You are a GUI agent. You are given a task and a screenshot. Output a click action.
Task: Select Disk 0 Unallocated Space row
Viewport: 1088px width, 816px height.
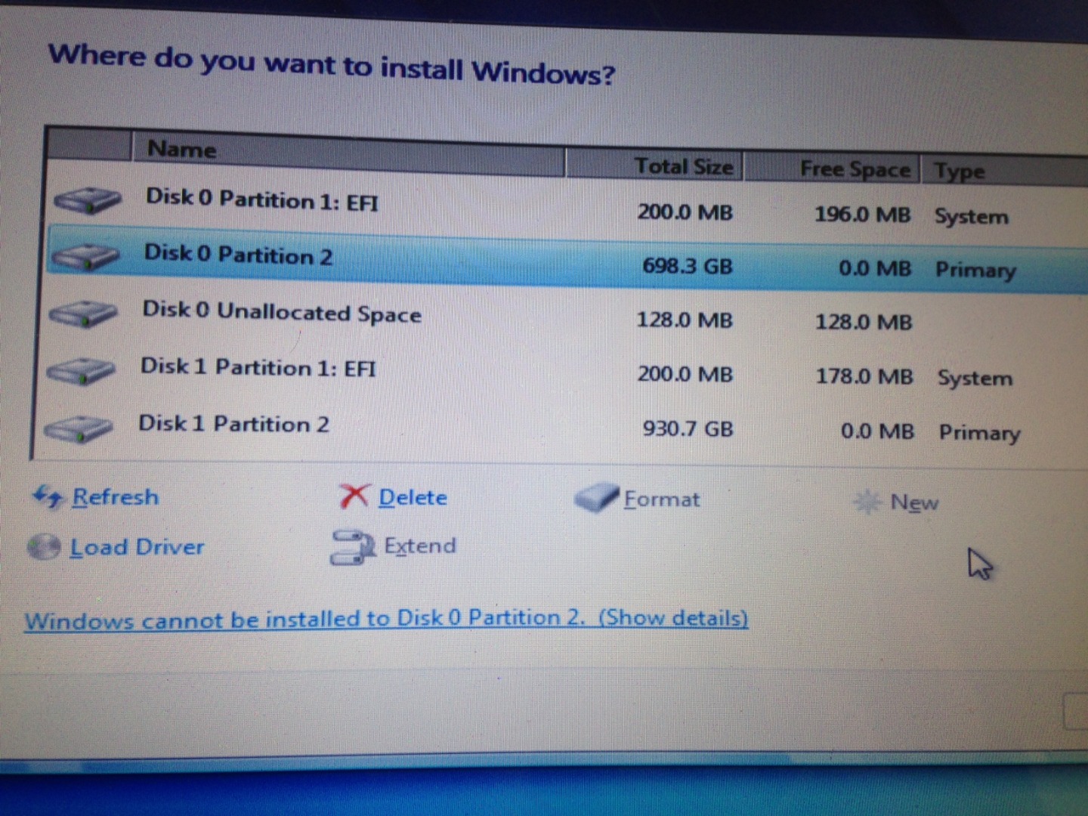[567, 316]
